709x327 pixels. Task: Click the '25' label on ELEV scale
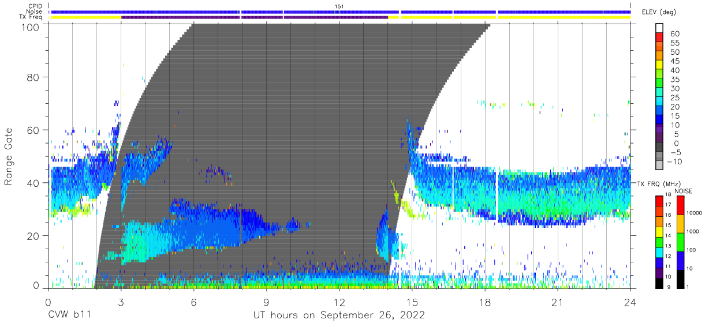coord(674,98)
